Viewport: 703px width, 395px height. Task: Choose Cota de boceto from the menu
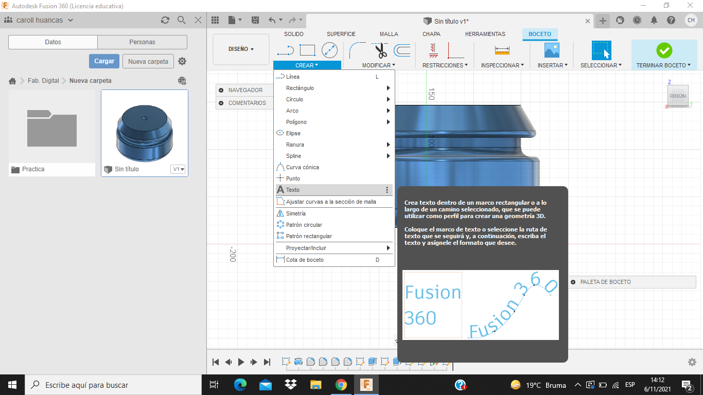click(x=334, y=260)
